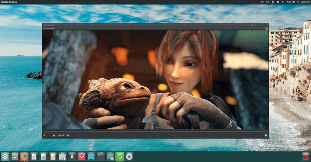Open the green Software Updater icon
This screenshot has height=162, width=311.
[x=120, y=157]
